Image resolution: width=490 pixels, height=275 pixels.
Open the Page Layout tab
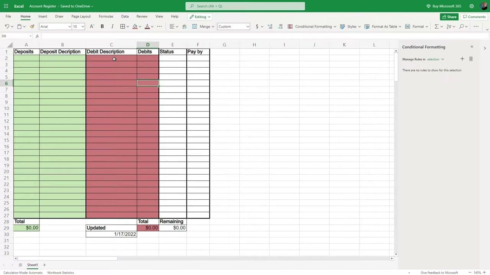pyautogui.click(x=81, y=16)
